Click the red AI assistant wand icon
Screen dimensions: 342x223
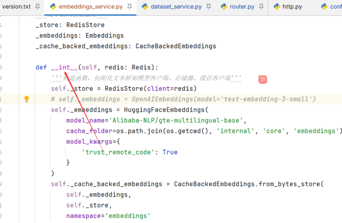pyautogui.click(x=263, y=79)
